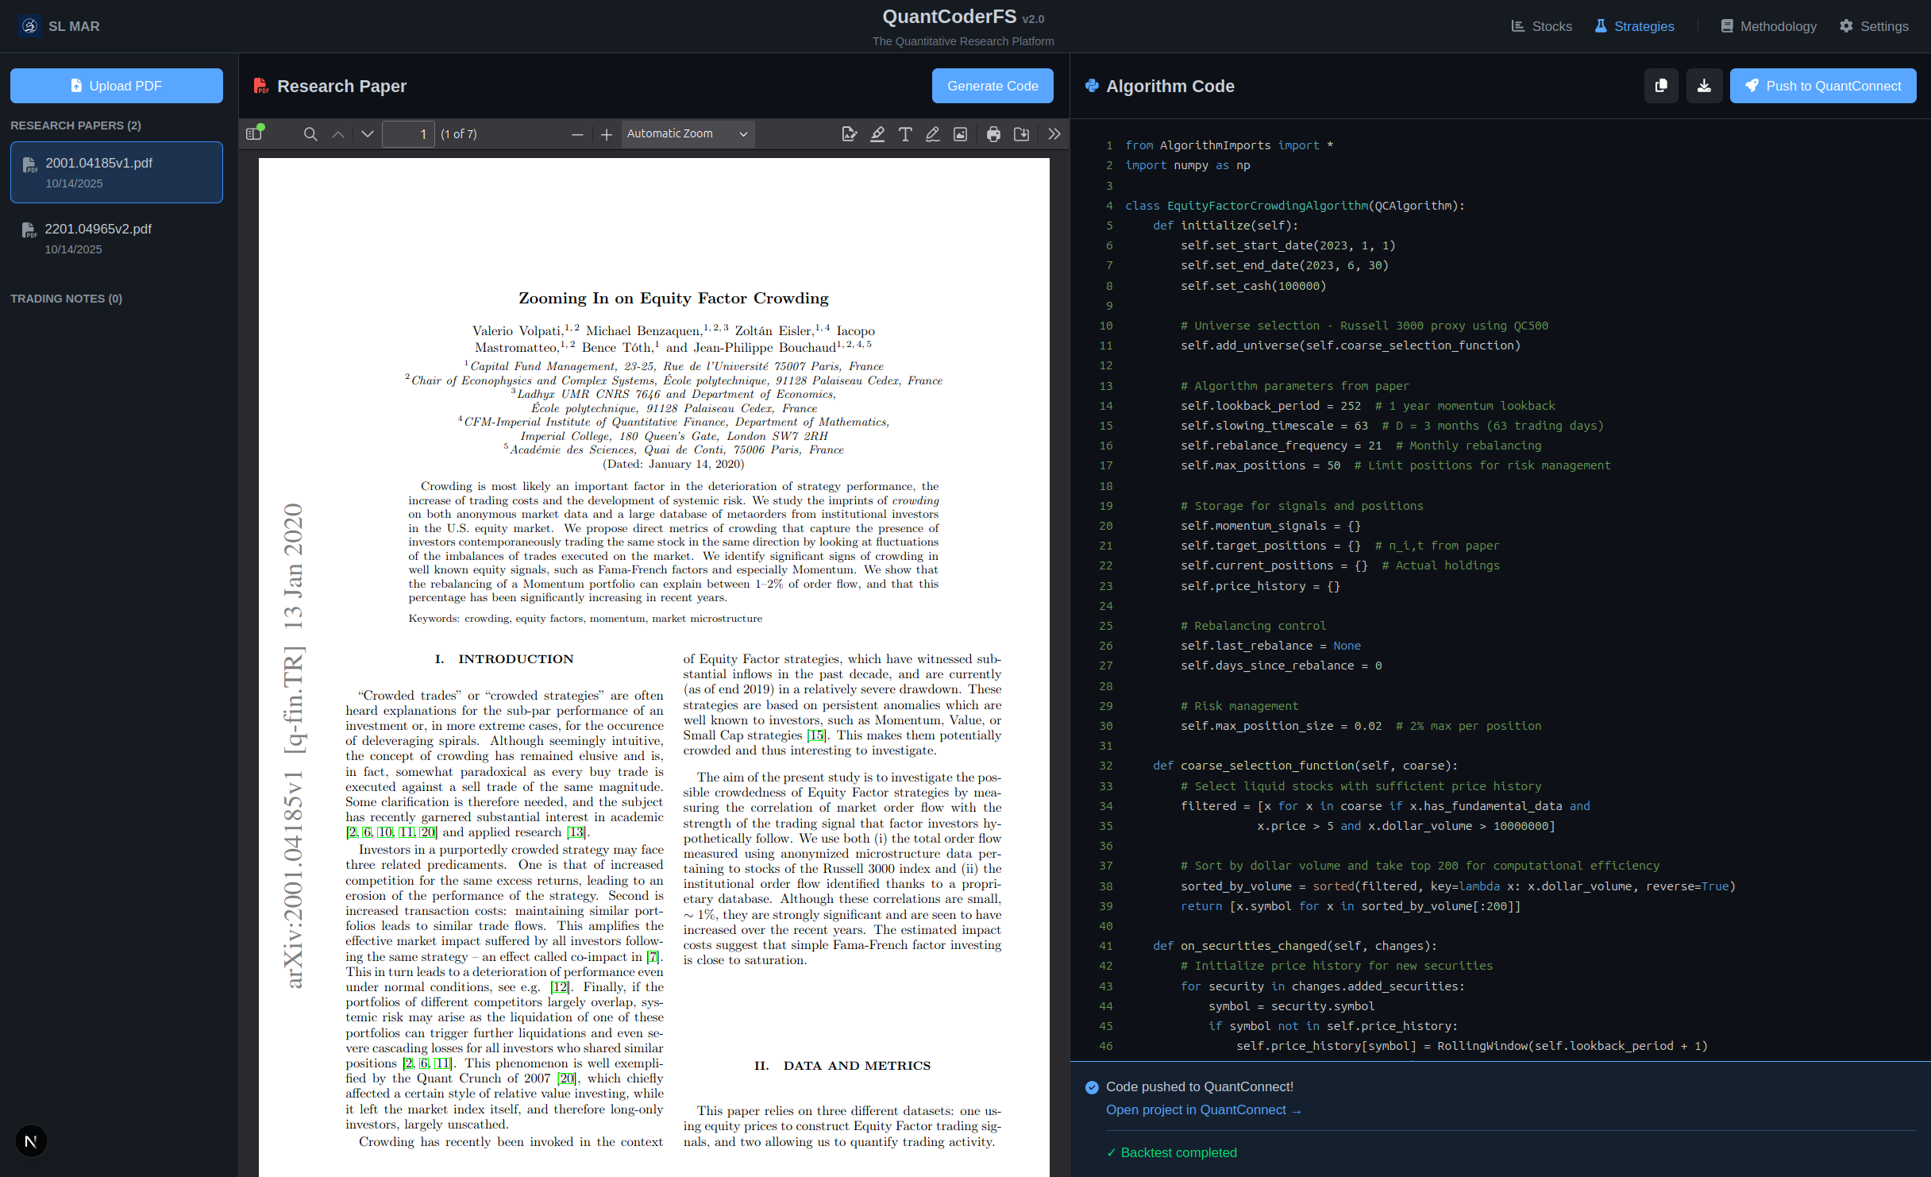Screen dimensions: 1931x1177
Task: Zoom in on the PDF page
Action: (x=607, y=133)
